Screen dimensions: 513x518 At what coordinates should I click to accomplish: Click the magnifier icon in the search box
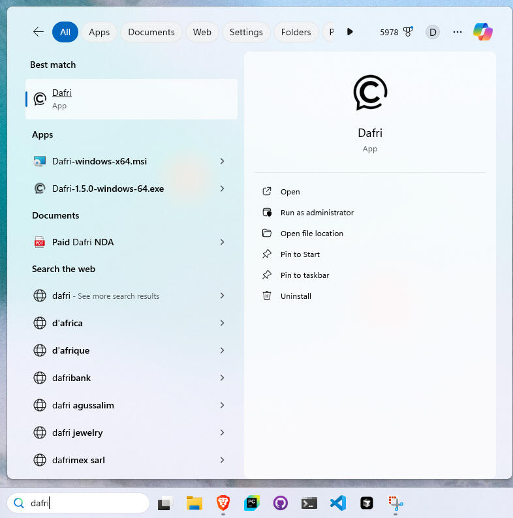(19, 503)
